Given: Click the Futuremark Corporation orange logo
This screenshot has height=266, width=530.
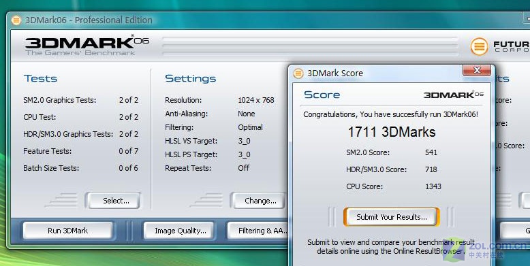Looking at the screenshot, I should click(479, 46).
